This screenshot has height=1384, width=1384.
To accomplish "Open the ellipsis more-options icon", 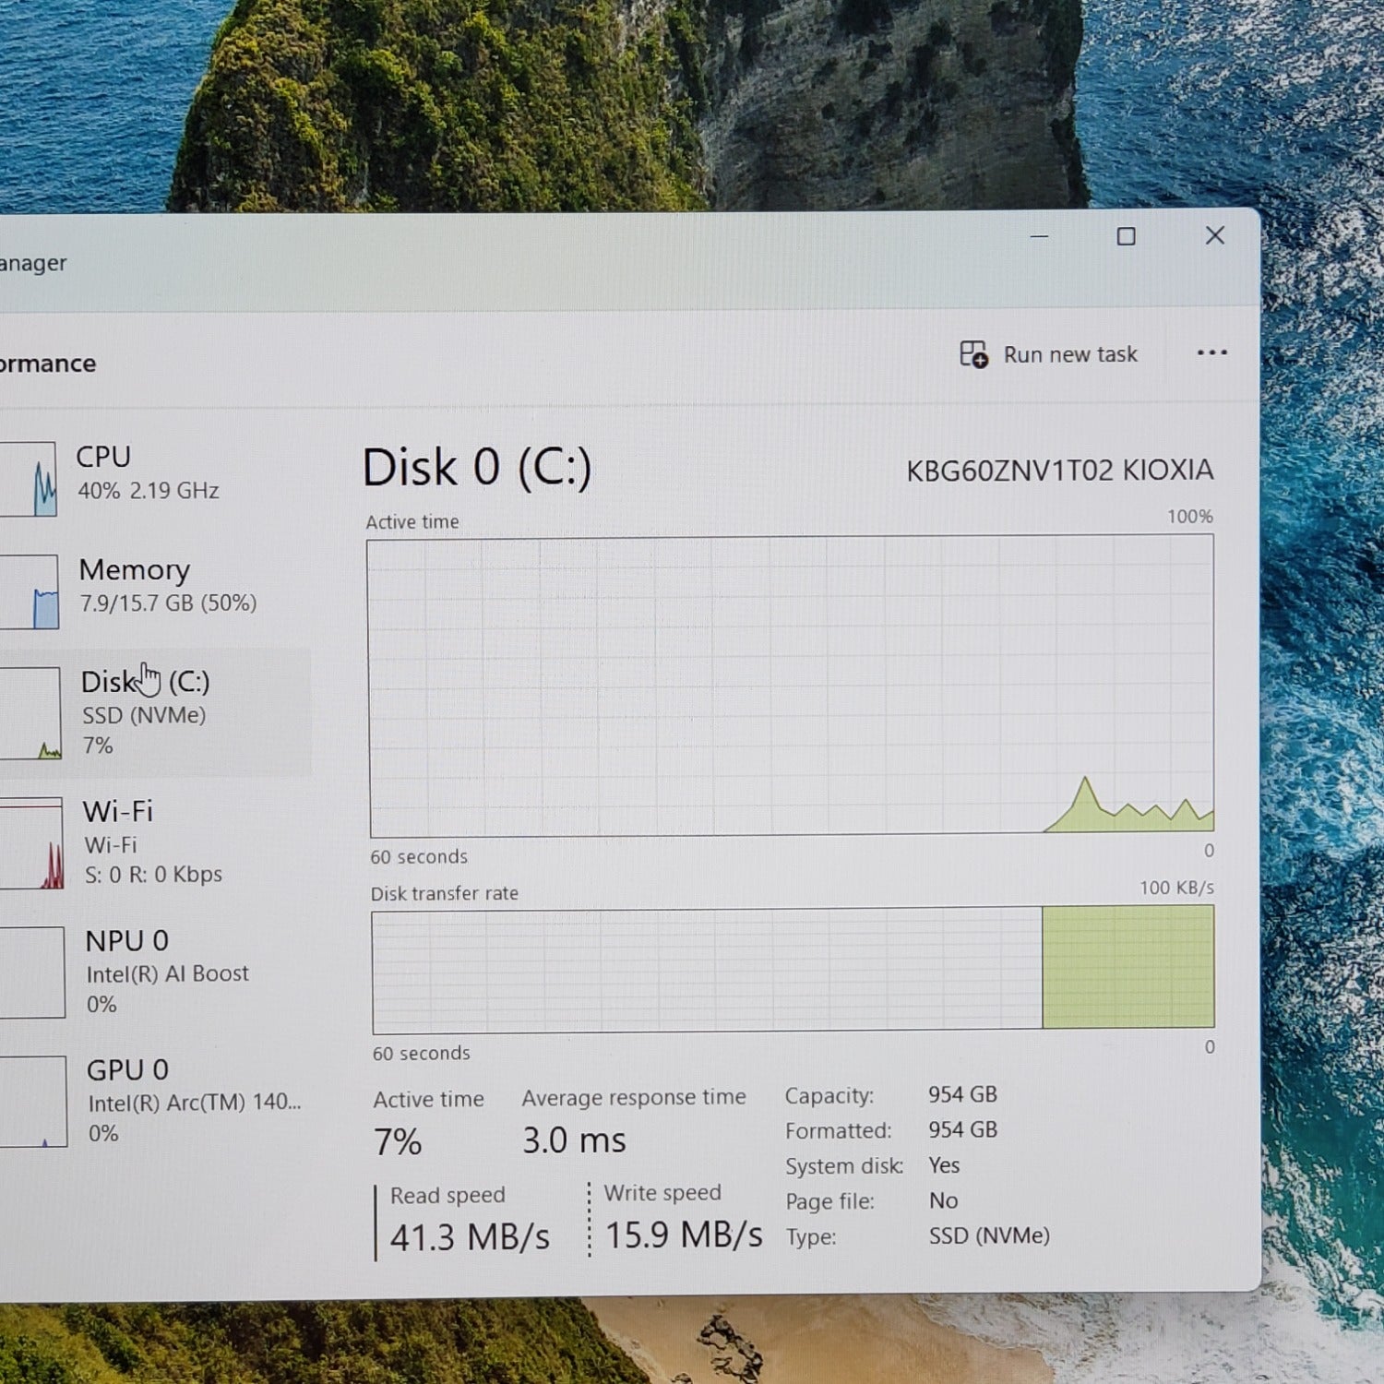I will point(1211,353).
